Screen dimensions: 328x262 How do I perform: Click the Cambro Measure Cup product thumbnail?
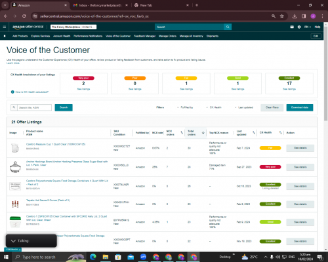point(15,148)
